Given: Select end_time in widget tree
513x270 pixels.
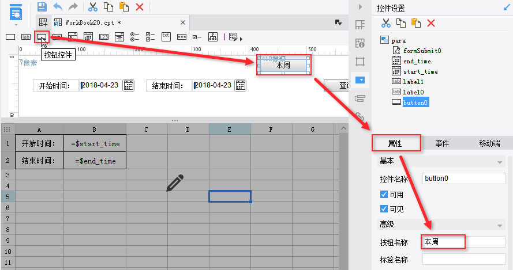Looking at the screenshot, I should pyautogui.click(x=417, y=61).
